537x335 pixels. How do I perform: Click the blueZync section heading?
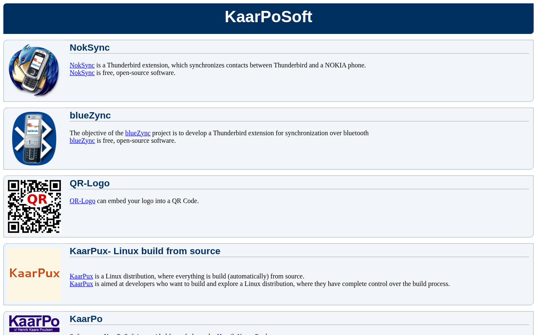pyautogui.click(x=90, y=116)
